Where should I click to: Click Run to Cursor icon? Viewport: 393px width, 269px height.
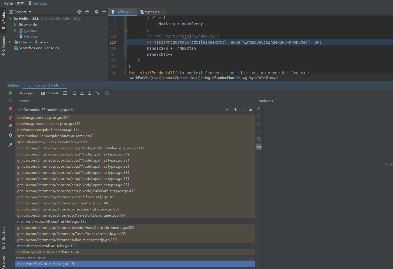[x=98, y=93]
